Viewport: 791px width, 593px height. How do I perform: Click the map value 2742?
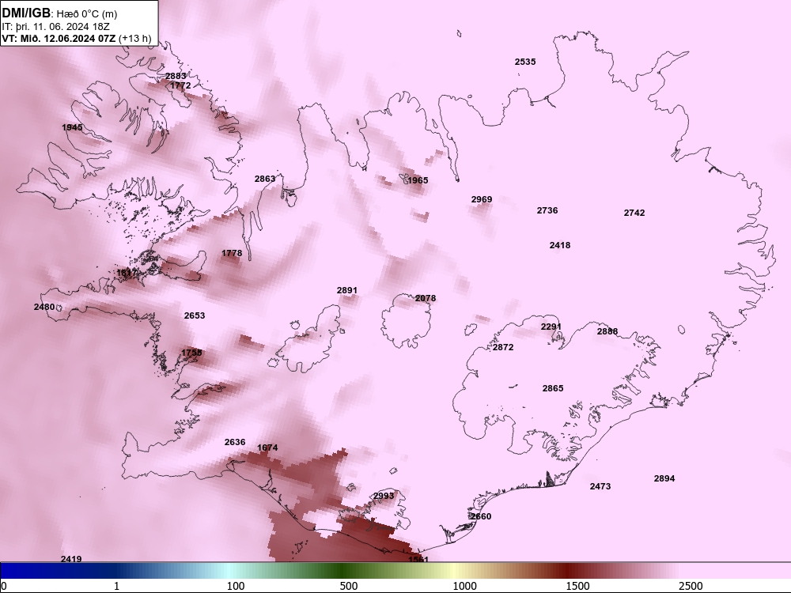pos(634,213)
